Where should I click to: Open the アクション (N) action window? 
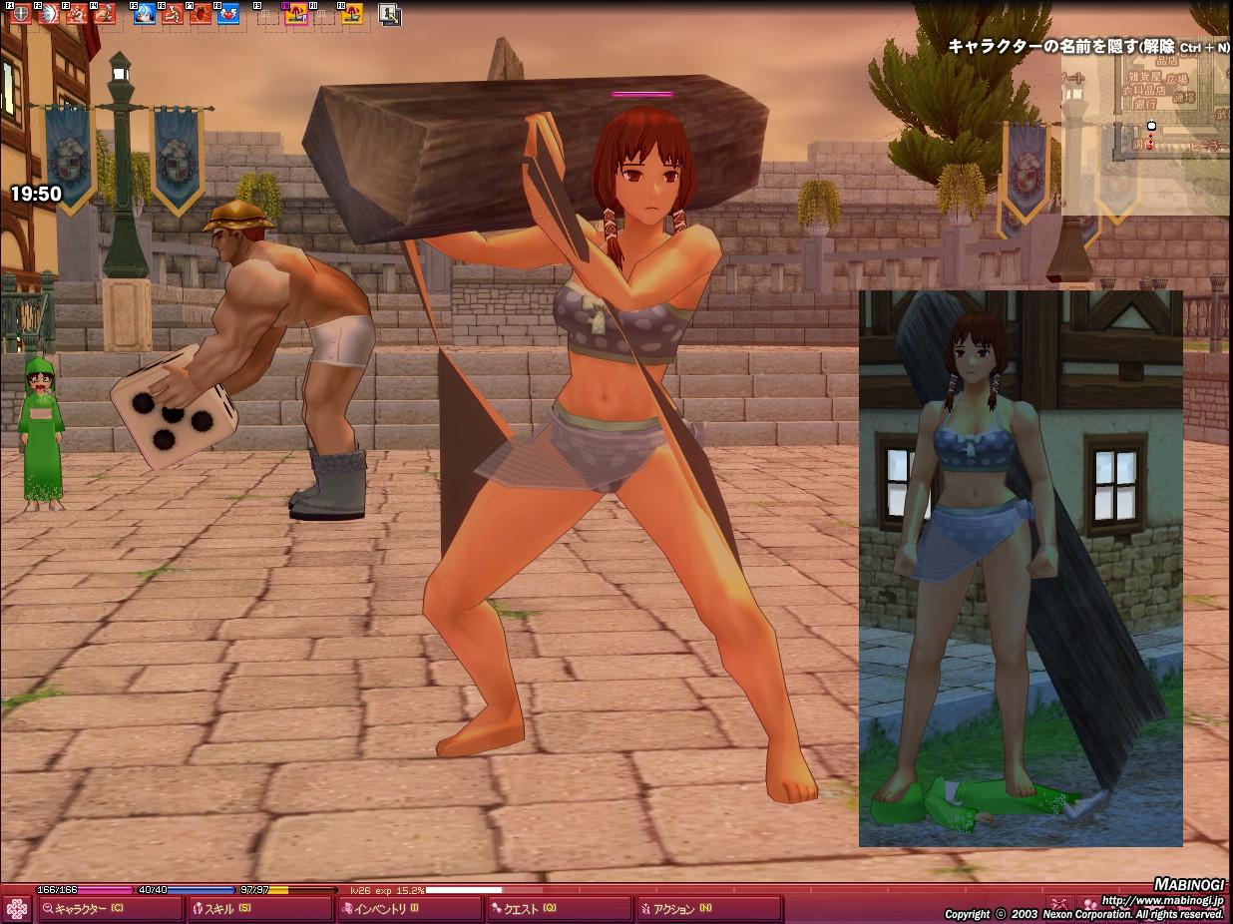pyautogui.click(x=708, y=909)
